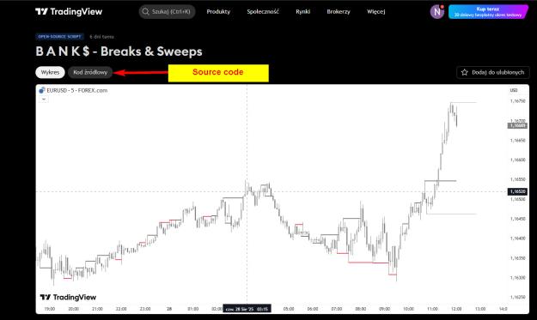
Task: Select the Wykres tab
Action: click(50, 72)
